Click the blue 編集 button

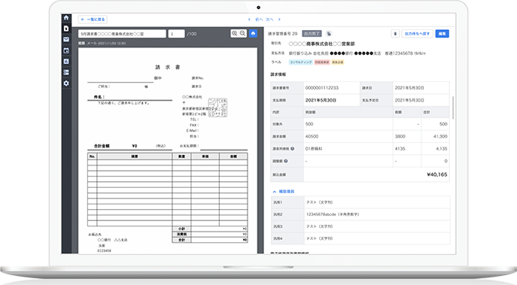click(442, 34)
